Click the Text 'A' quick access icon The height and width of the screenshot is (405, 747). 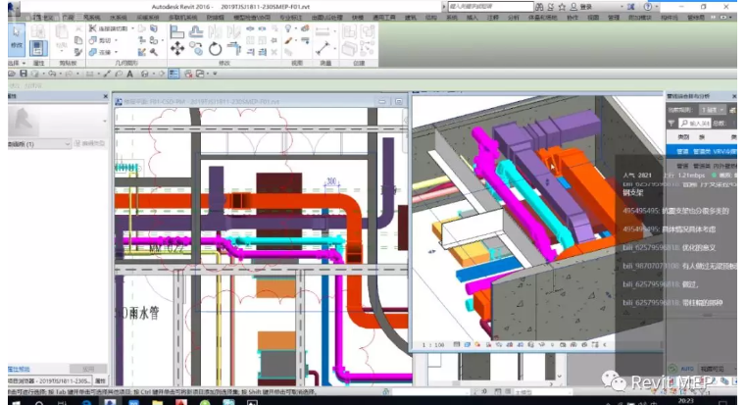coord(128,74)
